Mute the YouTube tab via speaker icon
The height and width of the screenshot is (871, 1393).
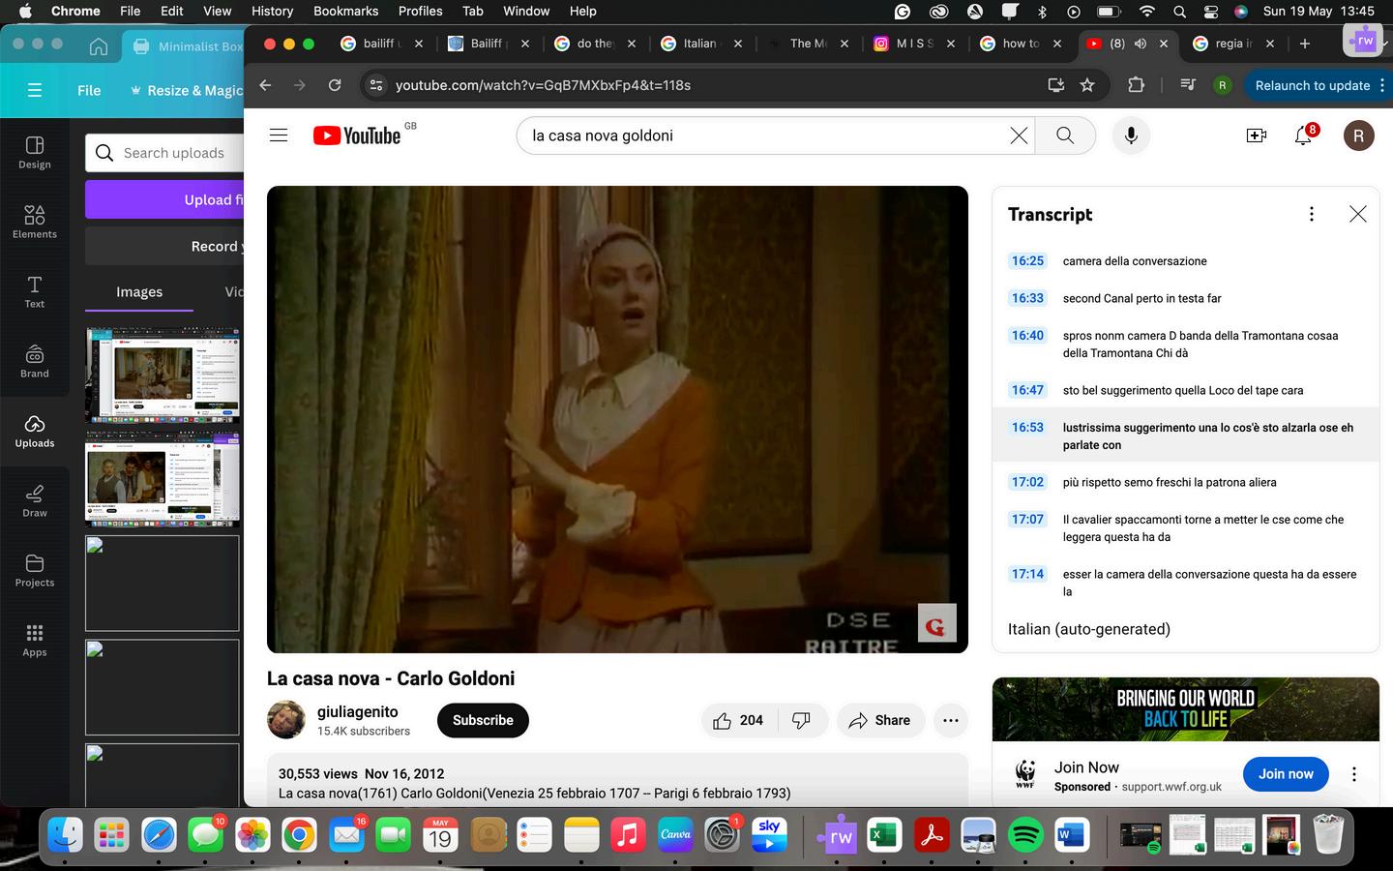click(1141, 44)
